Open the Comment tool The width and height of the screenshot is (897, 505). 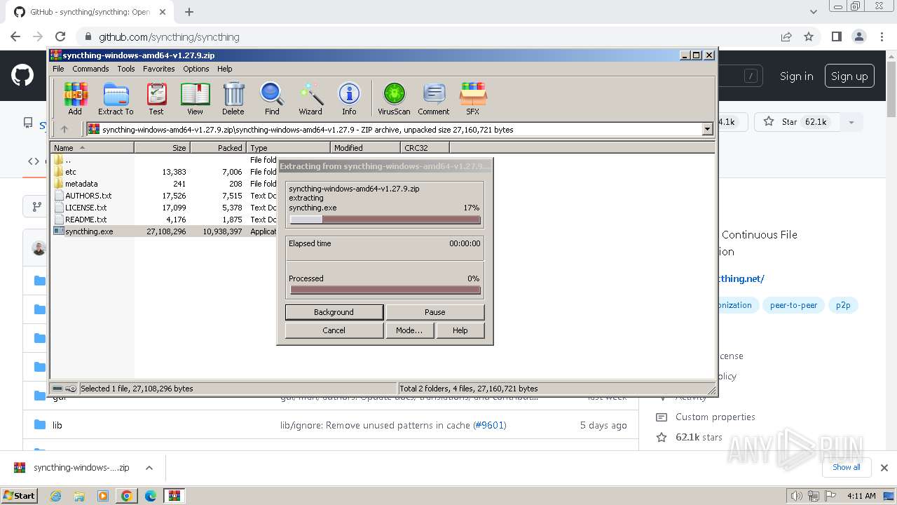434,98
